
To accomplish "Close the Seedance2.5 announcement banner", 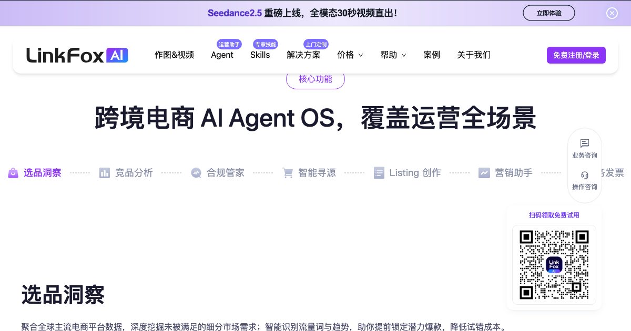I will click(612, 13).
